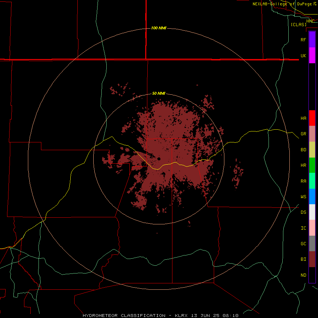Click the HA red legend swatch
The height and width of the screenshot is (318, 318).
(x=312, y=118)
